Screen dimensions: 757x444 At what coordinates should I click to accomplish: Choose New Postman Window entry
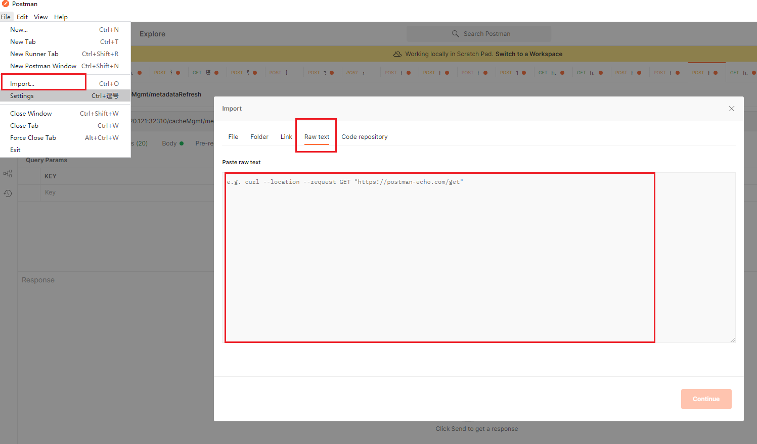pos(65,66)
